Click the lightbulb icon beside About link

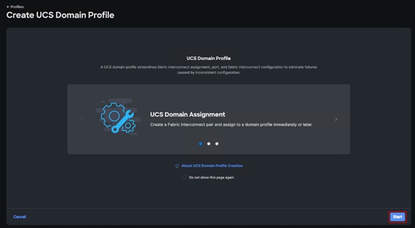pos(177,166)
